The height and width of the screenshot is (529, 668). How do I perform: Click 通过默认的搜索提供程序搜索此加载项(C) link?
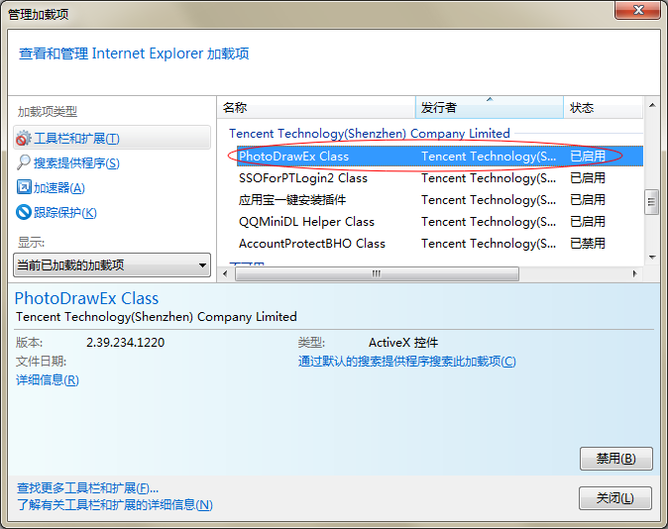pos(407,362)
